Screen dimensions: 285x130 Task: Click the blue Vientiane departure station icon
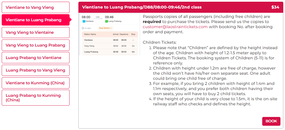(x=84, y=21)
